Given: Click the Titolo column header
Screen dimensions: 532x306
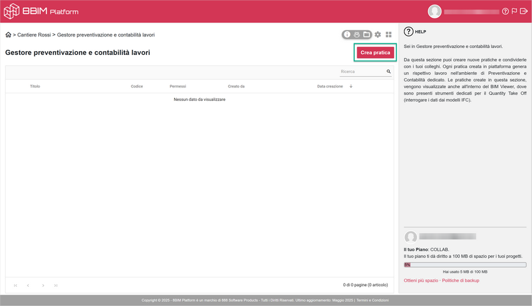Looking at the screenshot, I should tap(35, 86).
